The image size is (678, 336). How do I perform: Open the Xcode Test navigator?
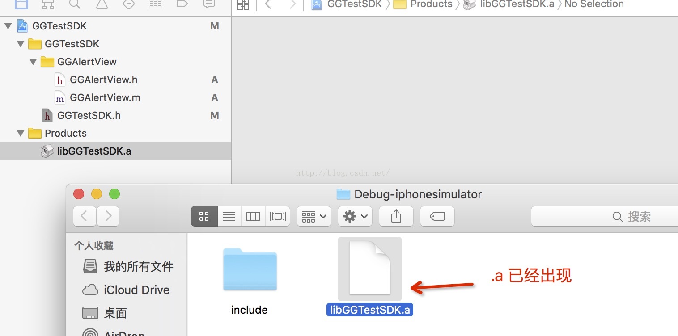point(129,4)
